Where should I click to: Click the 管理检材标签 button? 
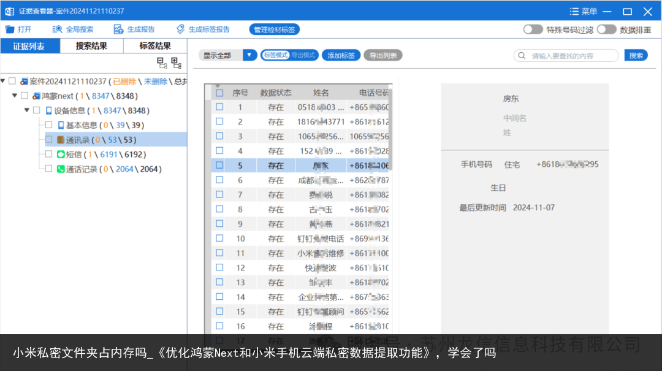point(275,29)
